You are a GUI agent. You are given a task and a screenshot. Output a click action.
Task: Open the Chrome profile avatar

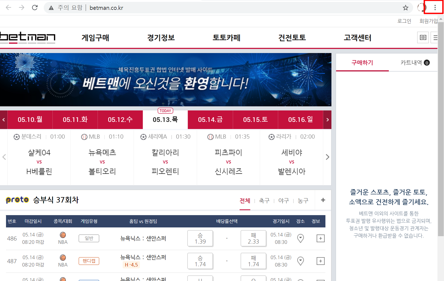[x=422, y=8]
